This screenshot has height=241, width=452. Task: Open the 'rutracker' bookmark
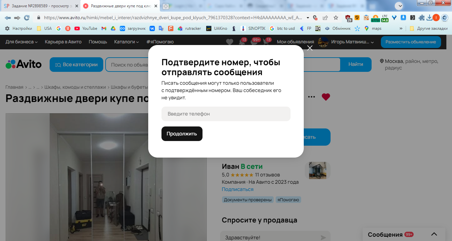click(189, 28)
